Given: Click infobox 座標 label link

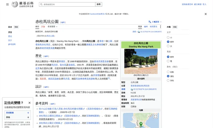Looking at the screenshot, I should (123, 89).
